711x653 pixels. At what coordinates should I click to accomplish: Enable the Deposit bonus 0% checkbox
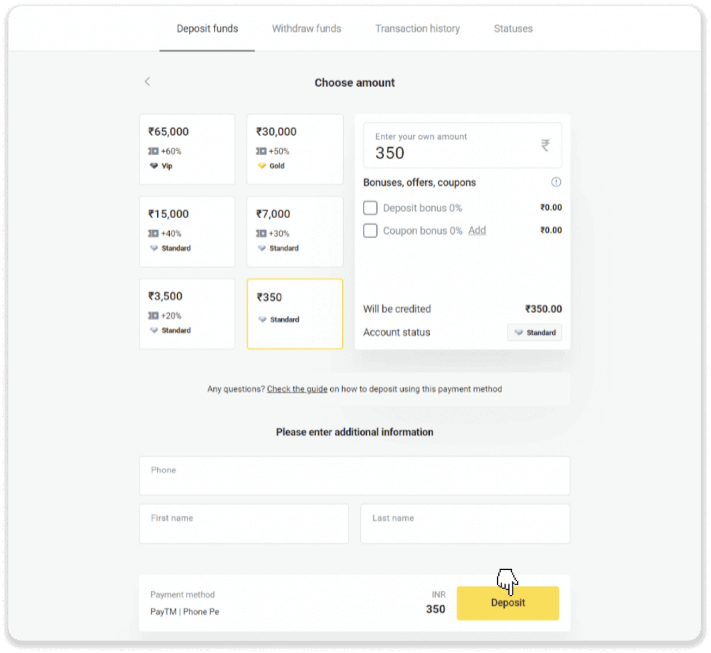click(370, 208)
